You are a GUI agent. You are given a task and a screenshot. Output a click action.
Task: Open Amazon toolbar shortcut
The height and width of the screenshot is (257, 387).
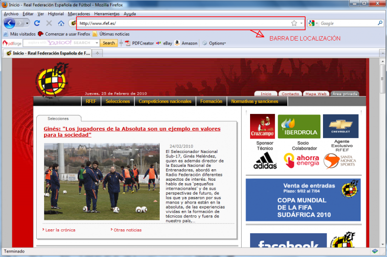(186, 43)
